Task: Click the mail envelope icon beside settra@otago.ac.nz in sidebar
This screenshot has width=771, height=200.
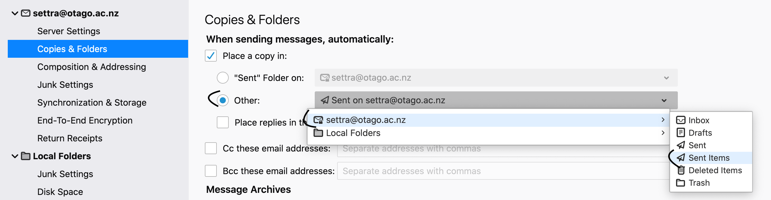Action: click(26, 13)
